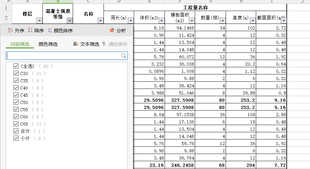This screenshot has width=310, height=169.
Task: Uncheck the 合计 checkbox
Action: (x=16, y=131)
